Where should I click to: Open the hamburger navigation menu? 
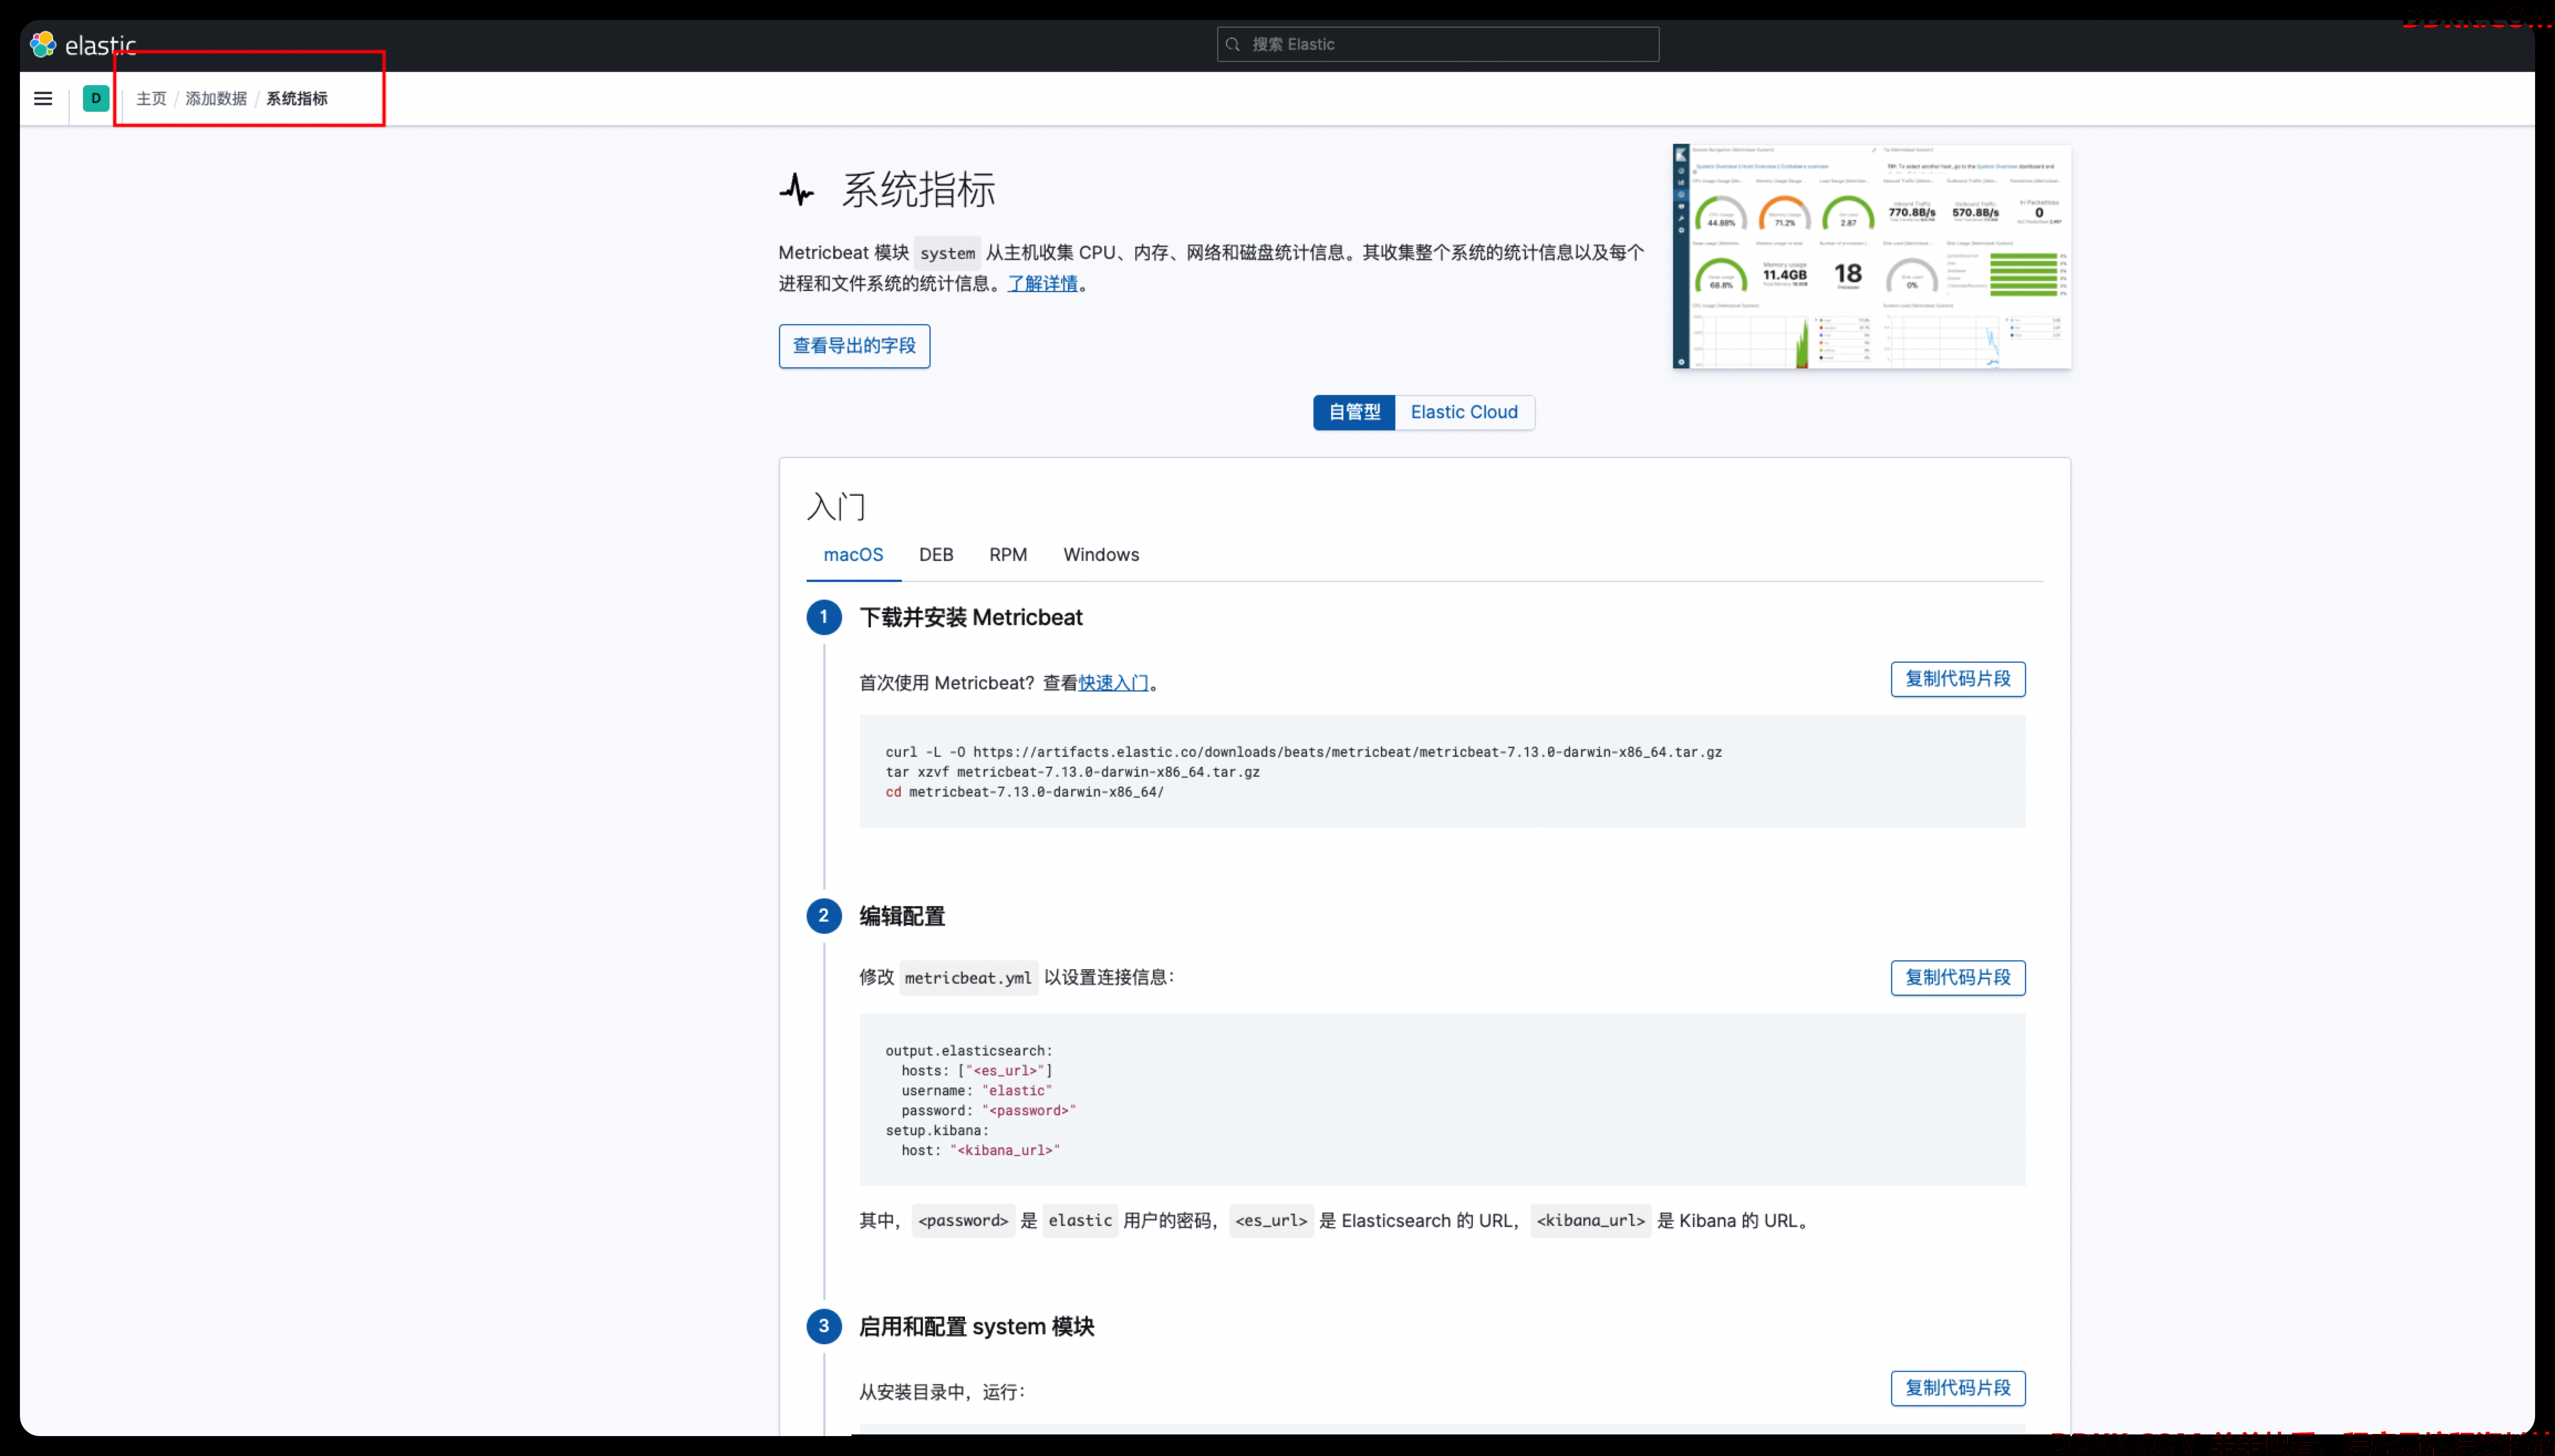(43, 98)
